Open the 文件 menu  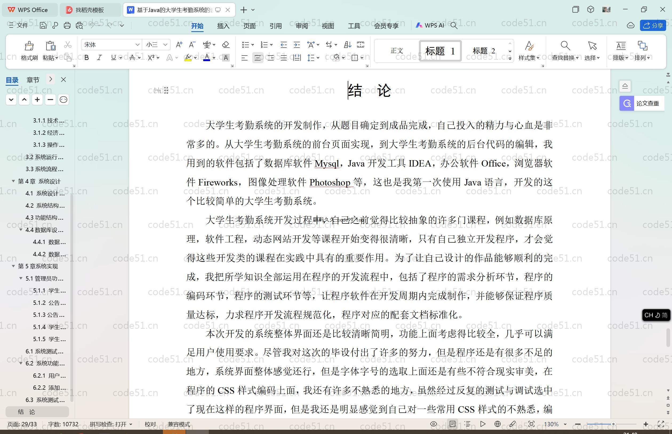pos(19,25)
